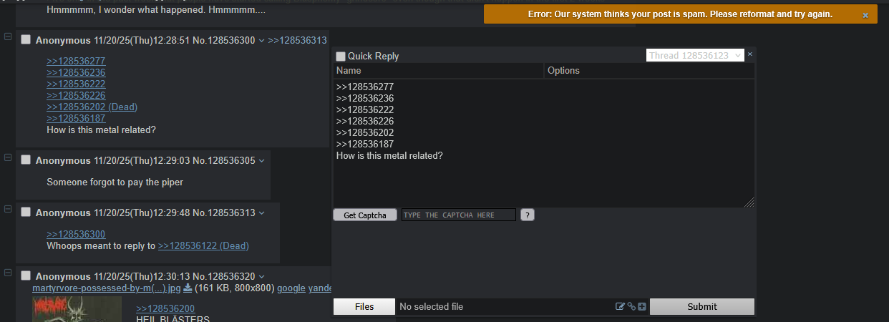Open dead quote link >>128536122

point(203,245)
